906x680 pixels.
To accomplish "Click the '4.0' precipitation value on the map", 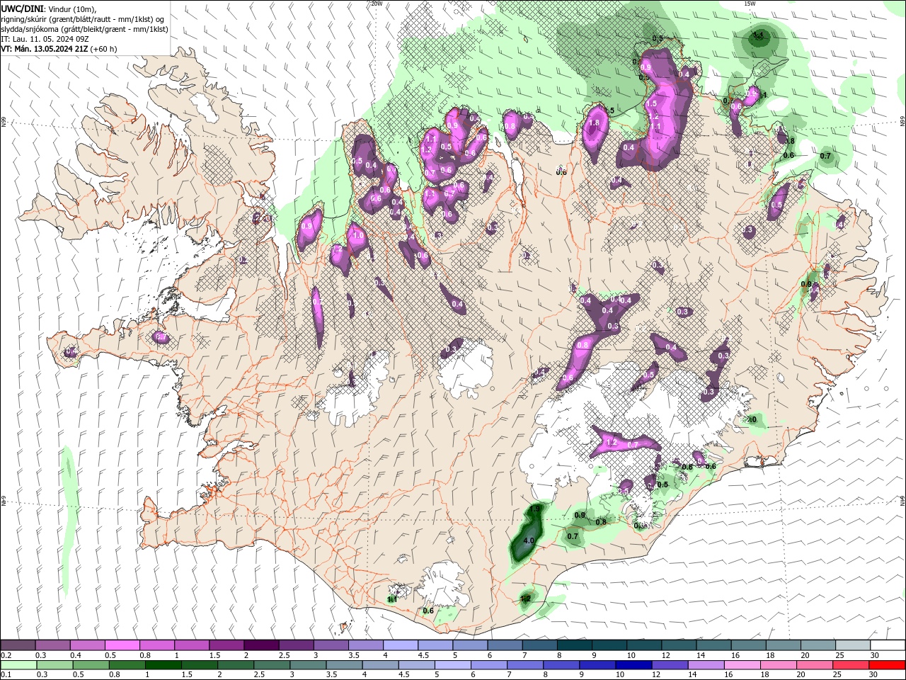I will click(x=528, y=540).
